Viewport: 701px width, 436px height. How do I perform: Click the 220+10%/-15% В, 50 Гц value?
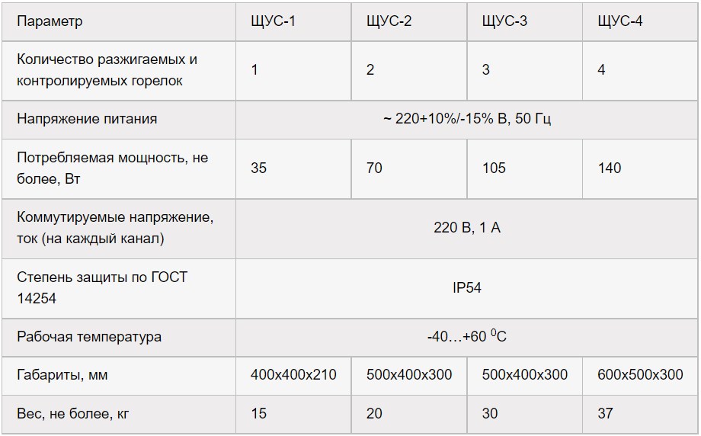[467, 120]
